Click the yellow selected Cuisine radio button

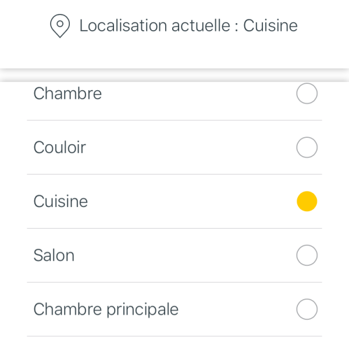point(307,201)
